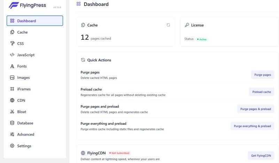The image size is (279, 163).
Task: Go to the CSS section
Action: 35,44
